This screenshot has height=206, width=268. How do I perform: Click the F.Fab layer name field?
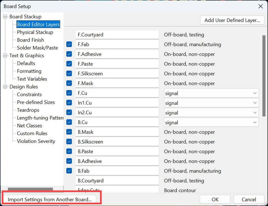pyautogui.click(x=117, y=44)
